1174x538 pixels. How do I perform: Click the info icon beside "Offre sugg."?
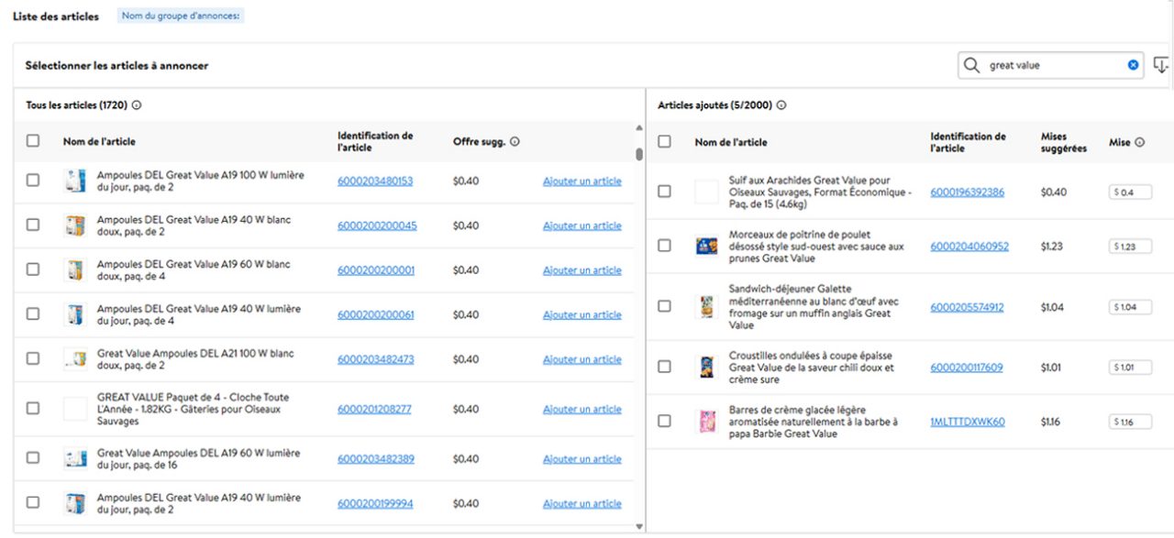(515, 142)
